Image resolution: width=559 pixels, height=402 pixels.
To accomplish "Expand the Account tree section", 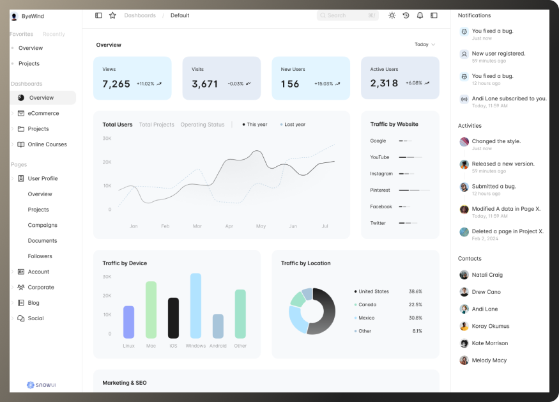I will point(12,272).
